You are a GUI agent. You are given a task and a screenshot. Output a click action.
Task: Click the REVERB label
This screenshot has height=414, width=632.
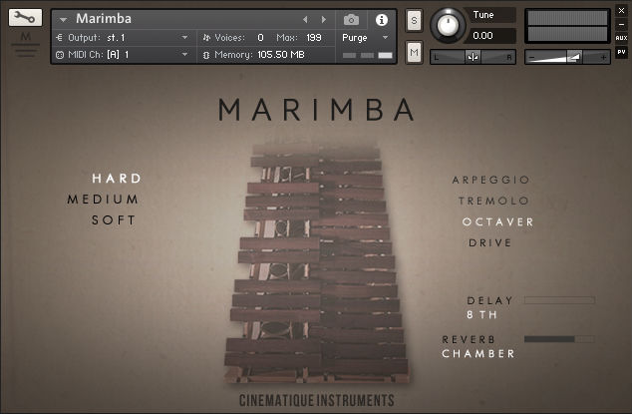point(469,340)
